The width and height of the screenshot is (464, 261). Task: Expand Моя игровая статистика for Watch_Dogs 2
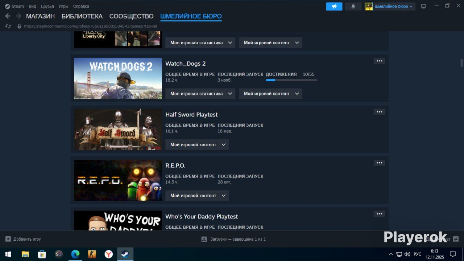(200, 94)
